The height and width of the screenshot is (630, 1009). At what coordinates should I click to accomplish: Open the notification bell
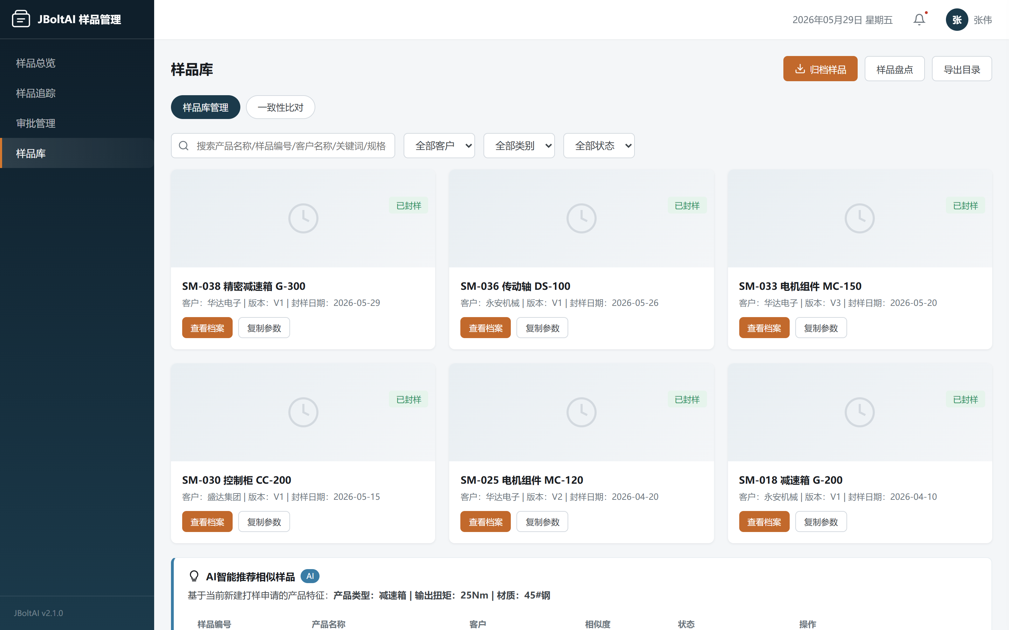pos(919,20)
